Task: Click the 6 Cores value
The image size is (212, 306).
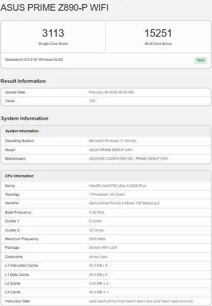Action: pos(95,221)
